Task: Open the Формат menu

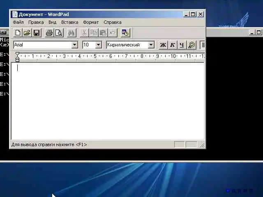Action: coord(91,22)
